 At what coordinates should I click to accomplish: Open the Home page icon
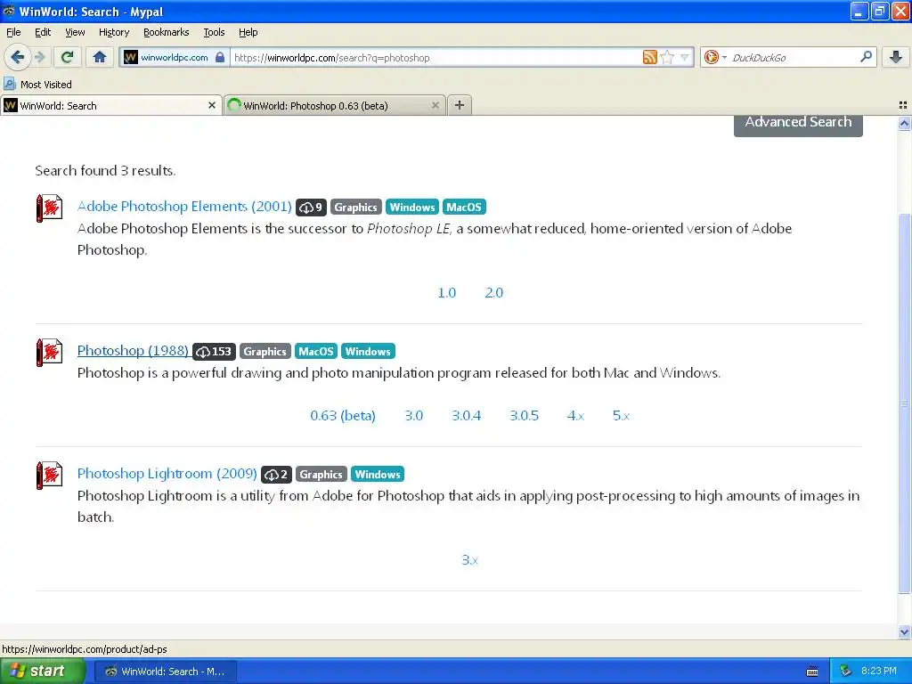tap(100, 57)
